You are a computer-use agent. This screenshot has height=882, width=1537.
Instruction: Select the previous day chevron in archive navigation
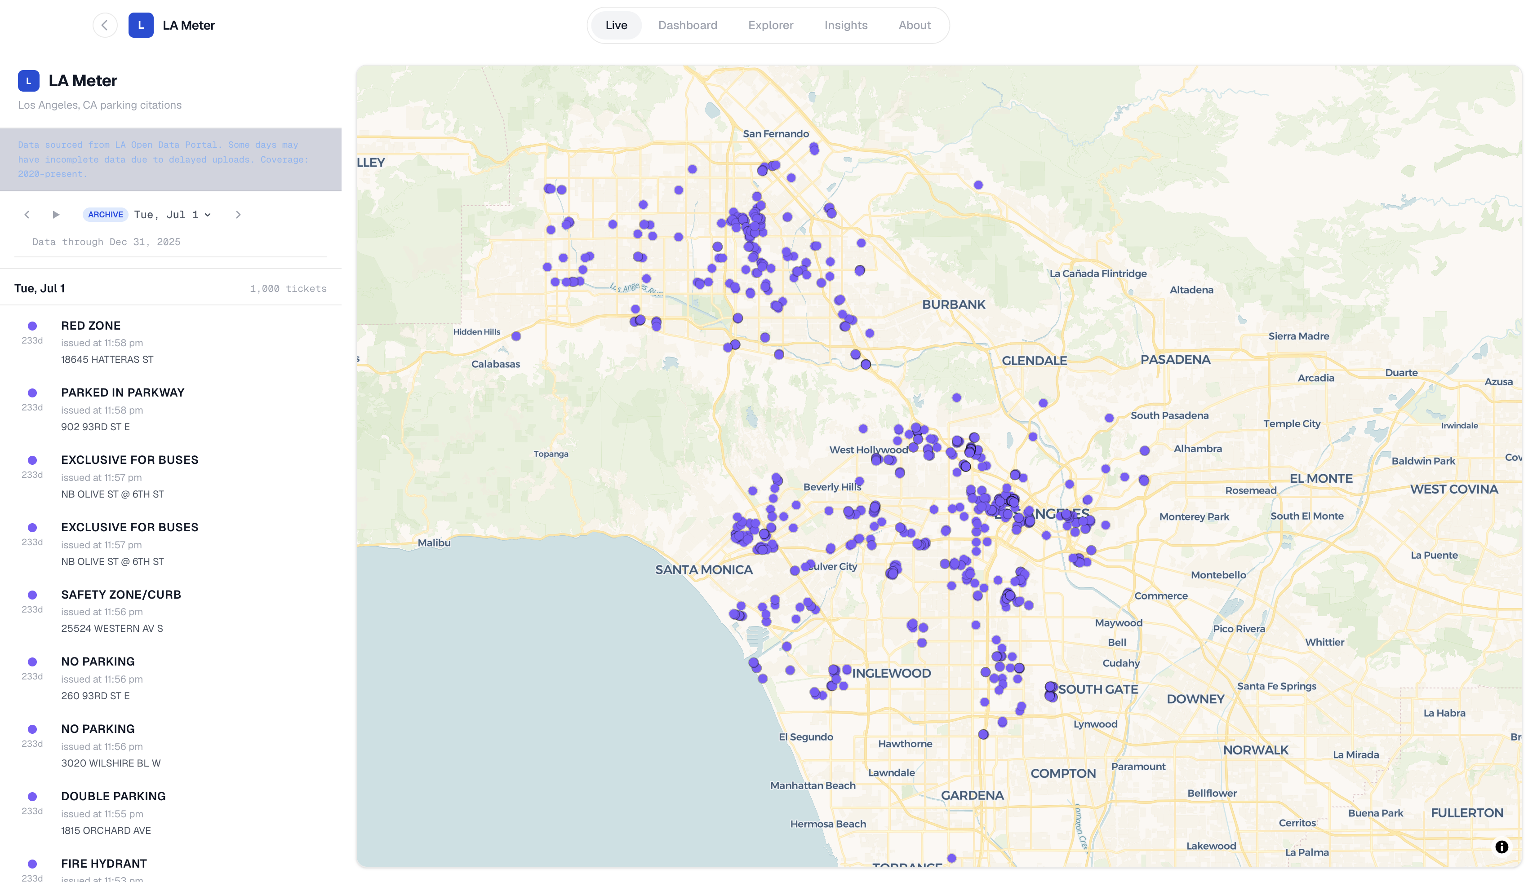coord(27,215)
